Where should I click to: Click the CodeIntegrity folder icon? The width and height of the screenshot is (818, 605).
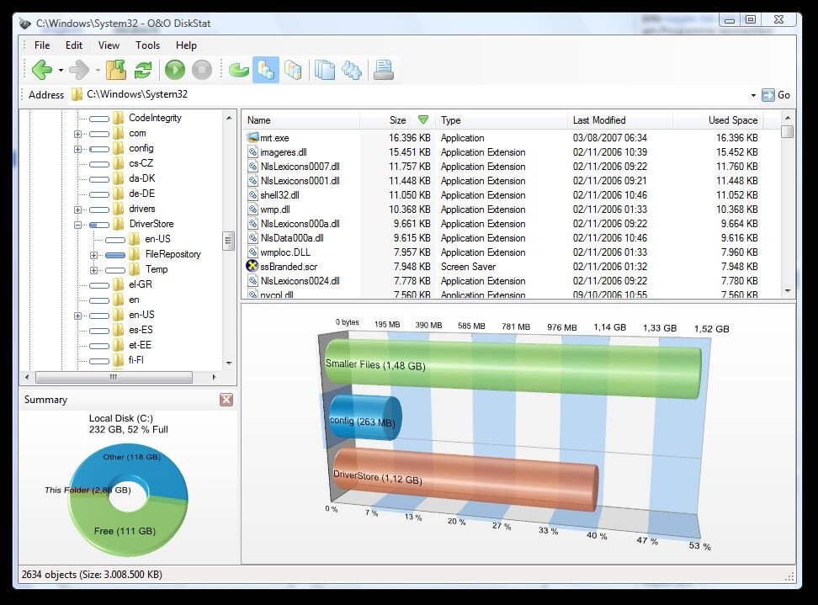point(119,118)
